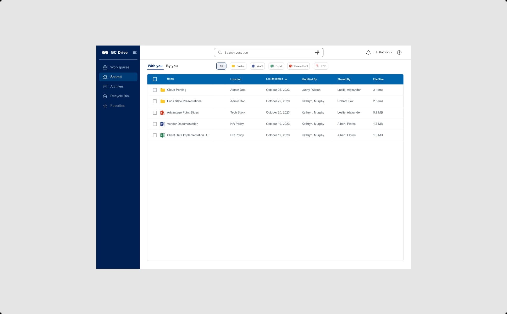Click Tech Stack location cell
The width and height of the screenshot is (507, 314).
(x=238, y=113)
